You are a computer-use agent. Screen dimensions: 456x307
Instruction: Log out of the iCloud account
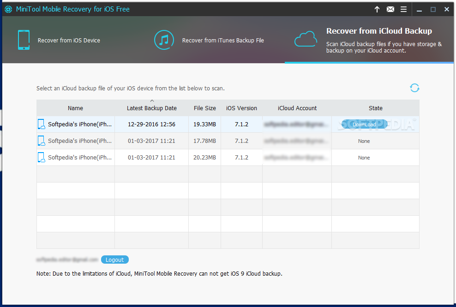[x=115, y=260]
